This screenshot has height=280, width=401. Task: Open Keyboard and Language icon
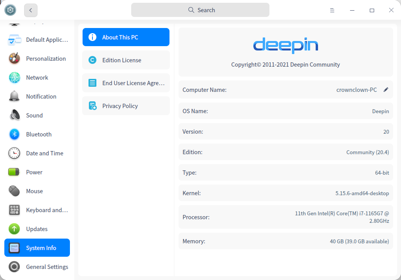(14, 210)
